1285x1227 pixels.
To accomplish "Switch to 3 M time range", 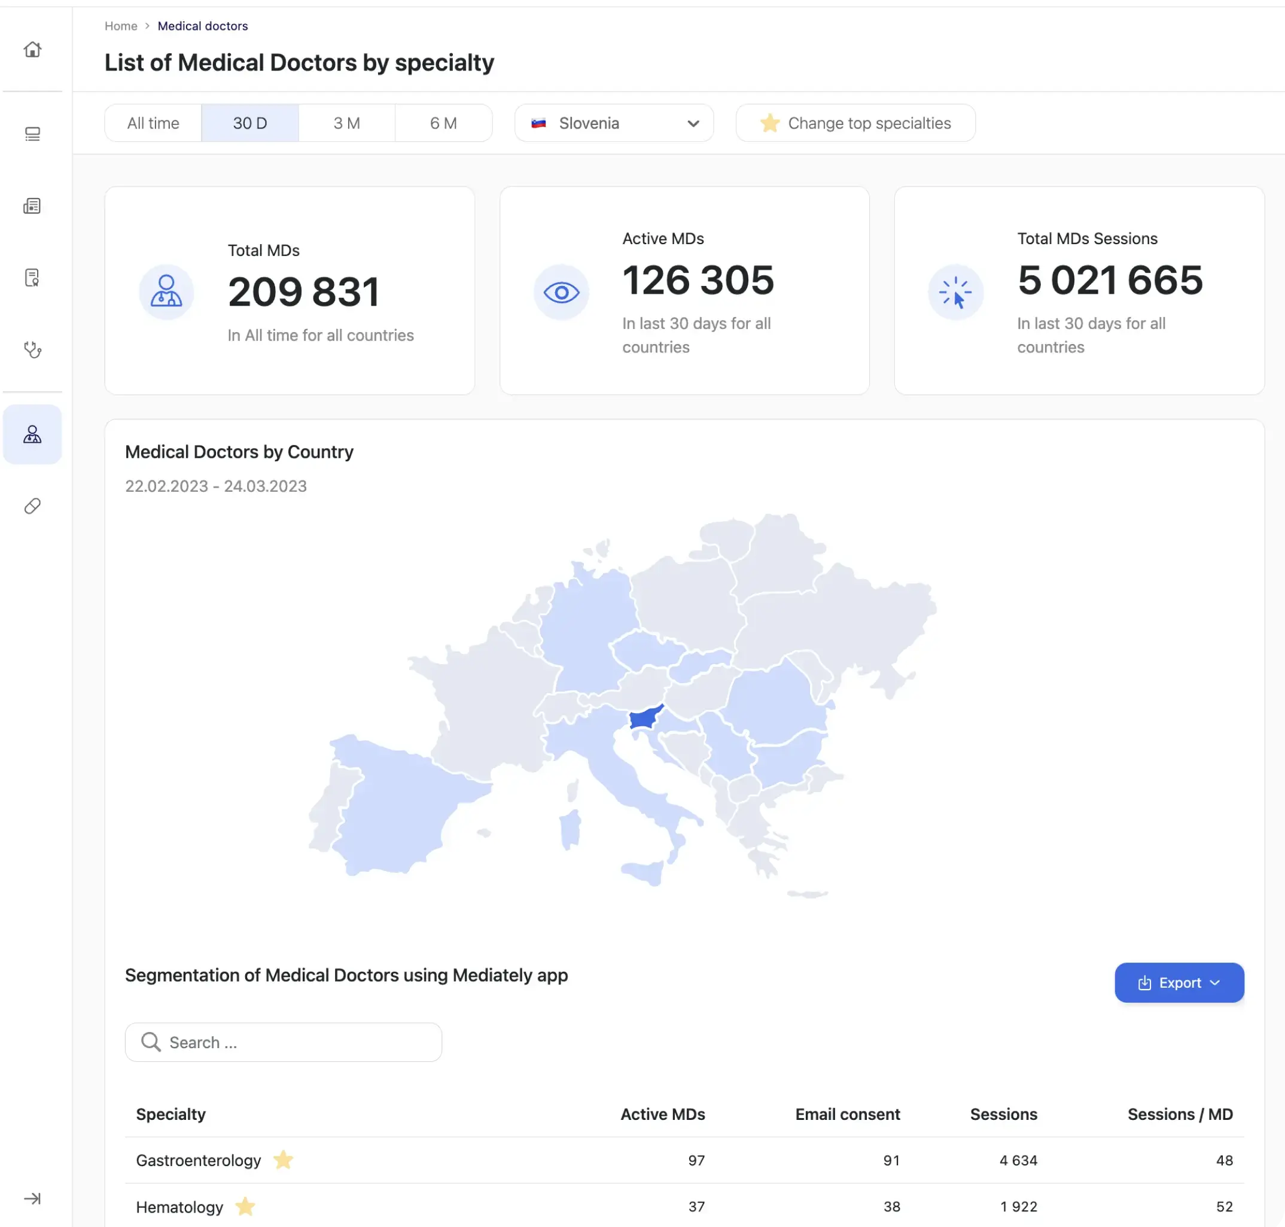I will coord(346,123).
